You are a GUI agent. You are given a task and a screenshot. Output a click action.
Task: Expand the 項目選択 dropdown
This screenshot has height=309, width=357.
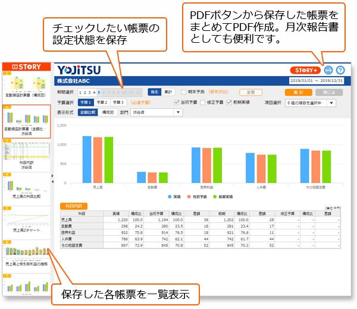[310, 103]
